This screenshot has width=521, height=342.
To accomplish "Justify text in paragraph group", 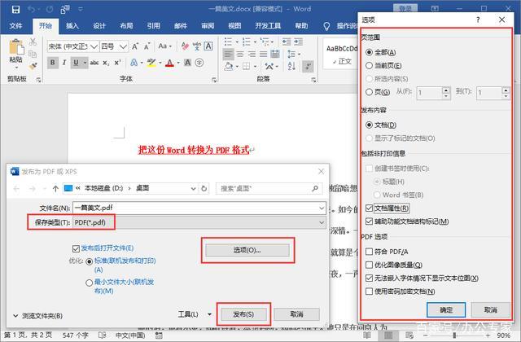I will coord(264,54).
